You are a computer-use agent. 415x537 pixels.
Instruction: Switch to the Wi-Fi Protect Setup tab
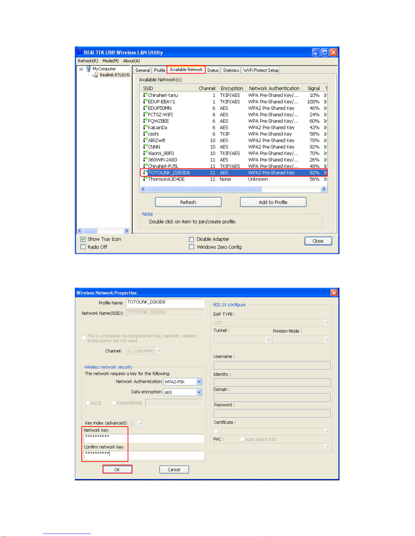tap(261, 70)
